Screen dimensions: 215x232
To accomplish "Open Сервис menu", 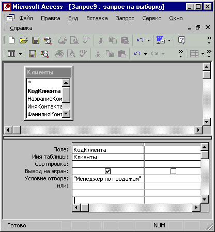I will tap(151, 18).
